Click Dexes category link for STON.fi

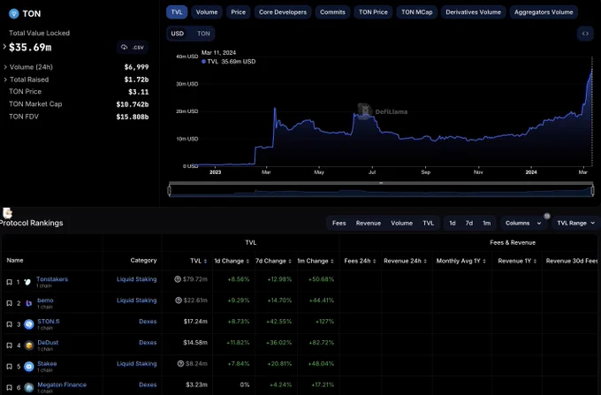click(148, 322)
